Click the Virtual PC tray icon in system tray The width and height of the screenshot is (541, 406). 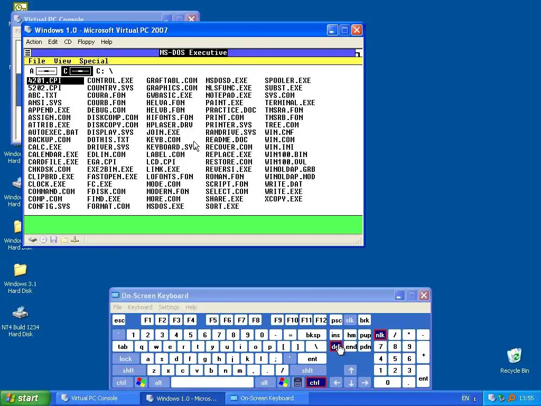point(492,398)
